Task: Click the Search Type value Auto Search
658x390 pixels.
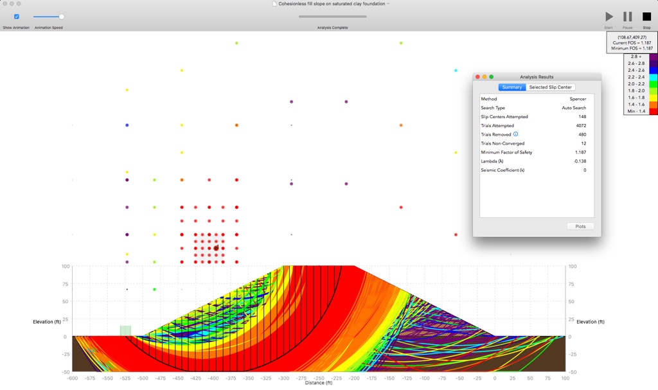Action: point(574,108)
